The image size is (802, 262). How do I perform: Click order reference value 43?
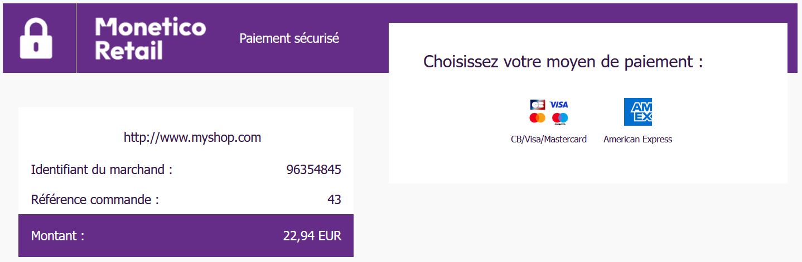(334, 199)
